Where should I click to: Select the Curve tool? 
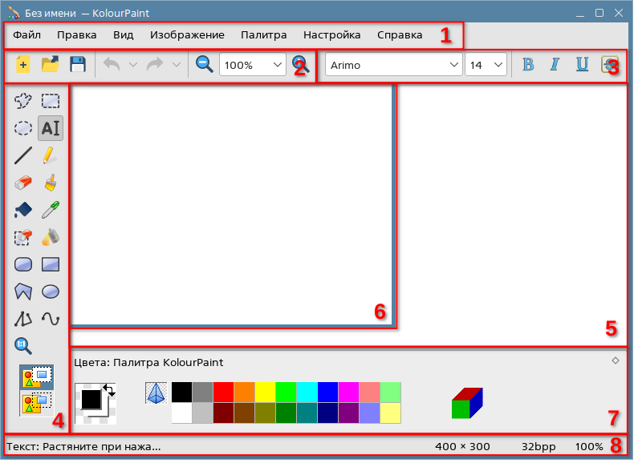pos(51,319)
